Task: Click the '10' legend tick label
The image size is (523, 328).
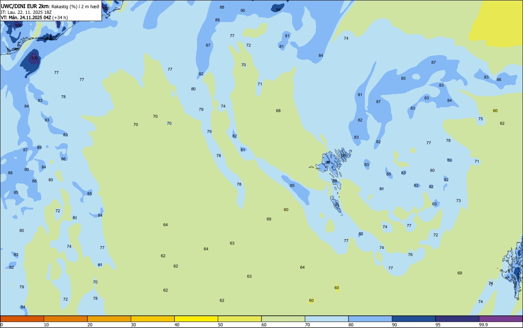Action: (47, 325)
